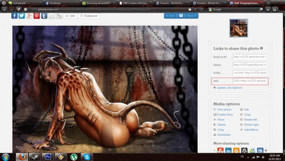
Task: Pin the photo on Pinterest
Action: point(36,16)
